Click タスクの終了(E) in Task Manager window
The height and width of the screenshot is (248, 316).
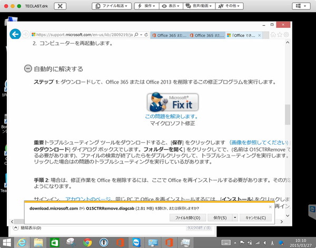point(199,228)
